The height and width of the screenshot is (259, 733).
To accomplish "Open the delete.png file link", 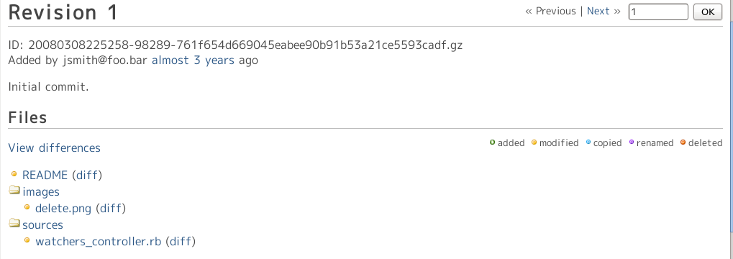I will pos(63,208).
